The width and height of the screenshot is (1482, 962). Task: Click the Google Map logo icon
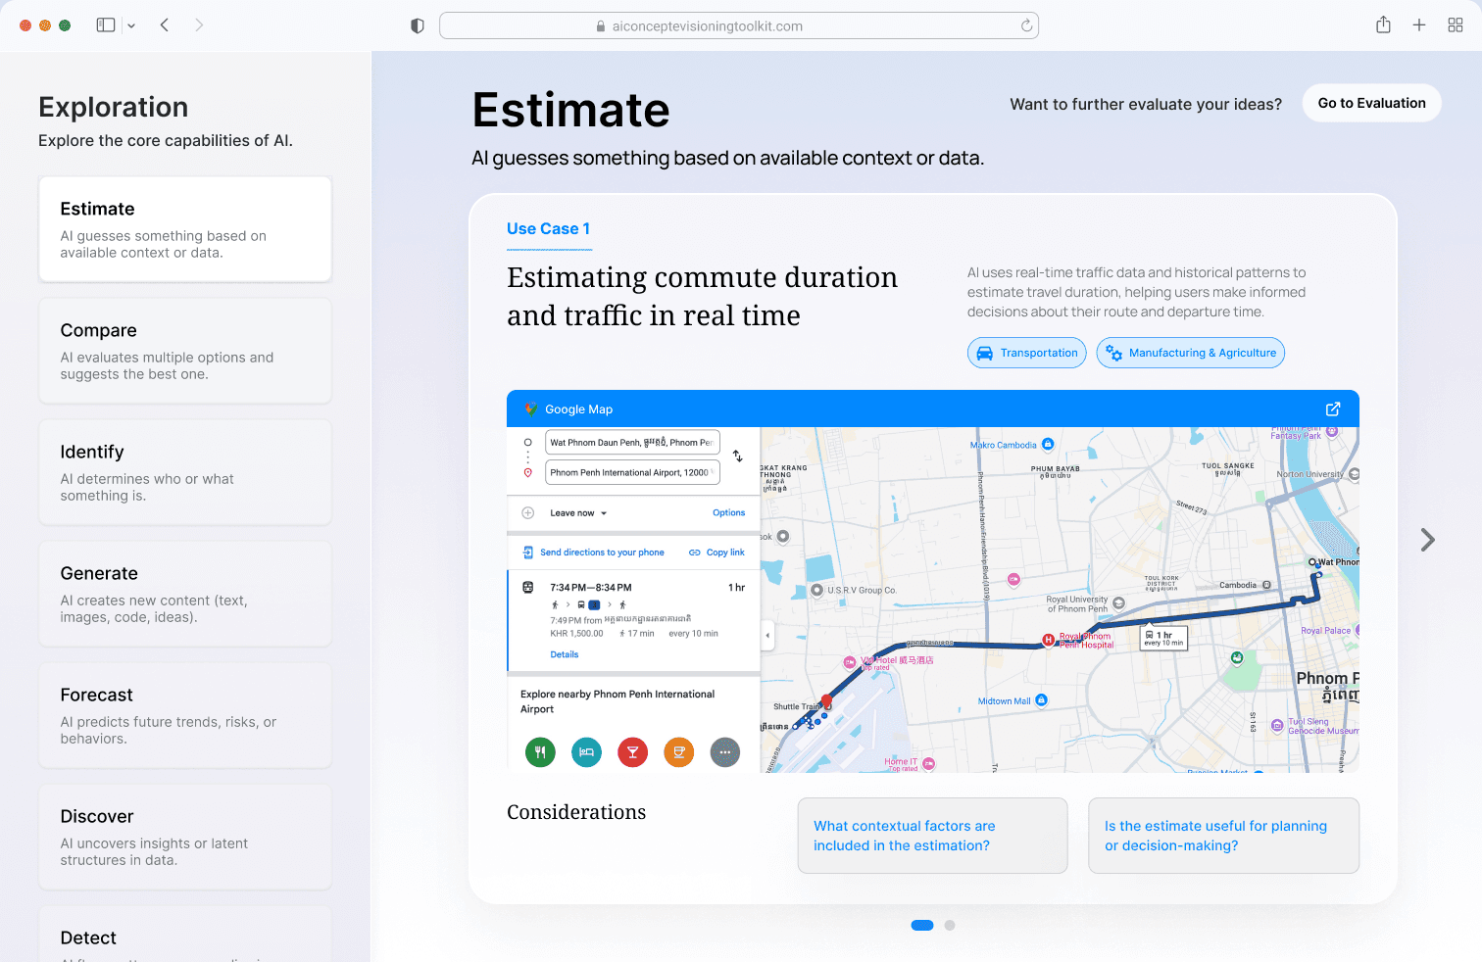point(530,409)
